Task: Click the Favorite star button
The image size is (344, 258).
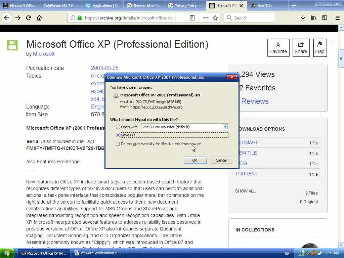Action: 278,48
